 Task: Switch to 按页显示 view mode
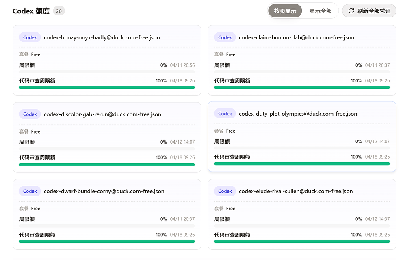tap(285, 11)
